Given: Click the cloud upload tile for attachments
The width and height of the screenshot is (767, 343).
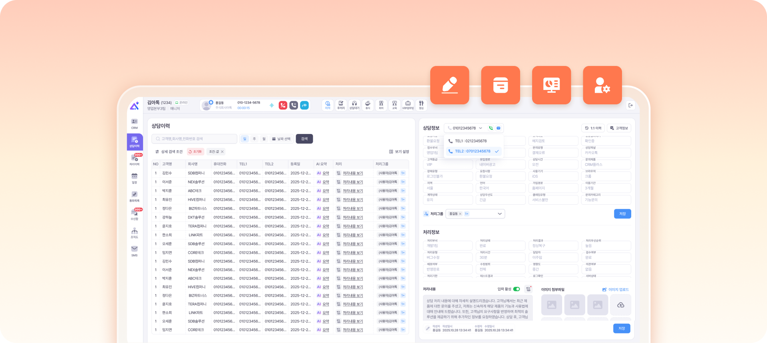Looking at the screenshot, I should [621, 305].
